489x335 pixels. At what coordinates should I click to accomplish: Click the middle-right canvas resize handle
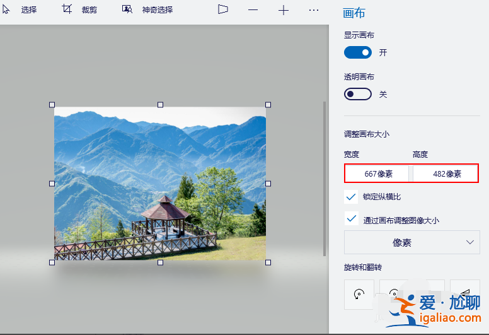click(x=268, y=184)
